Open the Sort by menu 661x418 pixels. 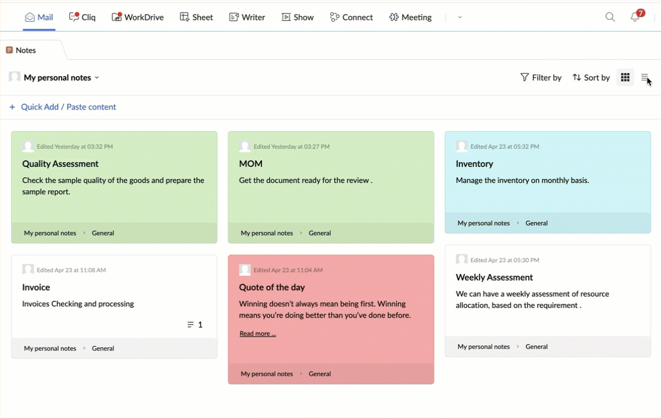[591, 77]
